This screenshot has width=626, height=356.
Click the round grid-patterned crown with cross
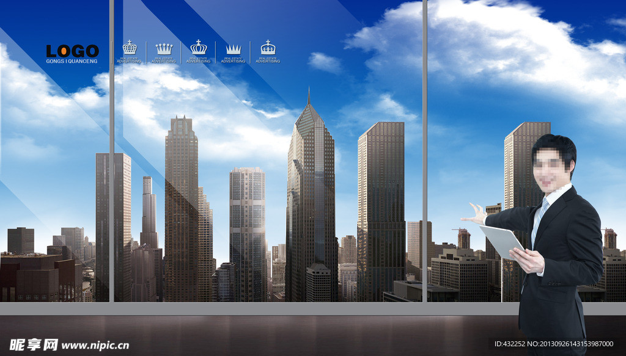[130, 48]
